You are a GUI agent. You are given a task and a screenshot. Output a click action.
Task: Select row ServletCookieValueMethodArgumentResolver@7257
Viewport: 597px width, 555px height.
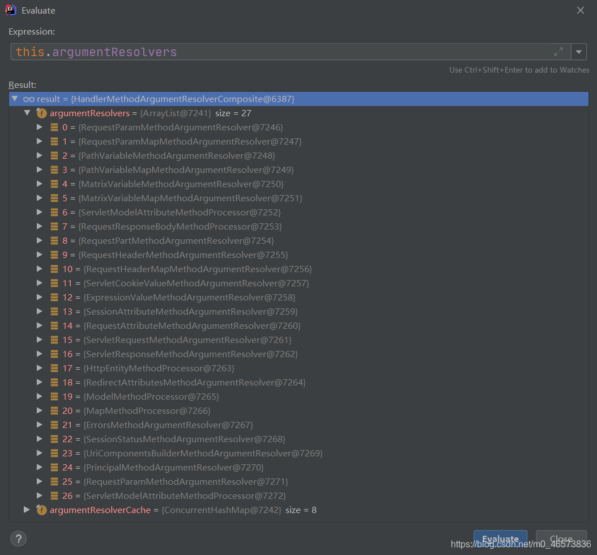tap(298, 283)
